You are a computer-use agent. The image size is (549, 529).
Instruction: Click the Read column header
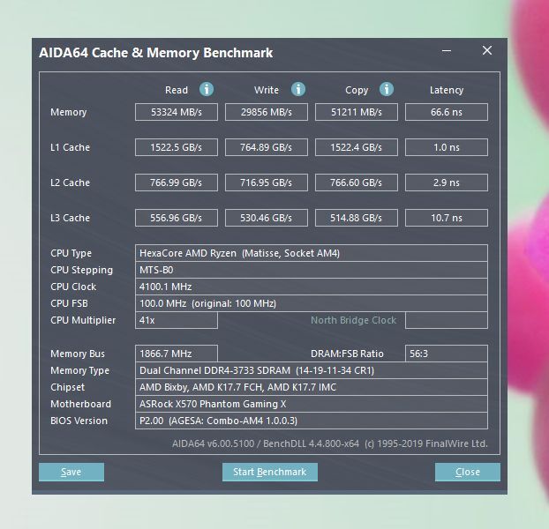(177, 90)
